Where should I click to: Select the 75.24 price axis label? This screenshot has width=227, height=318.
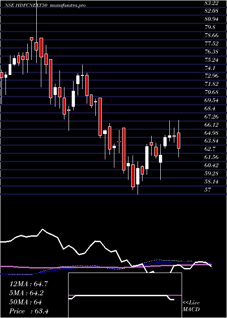coord(212,60)
